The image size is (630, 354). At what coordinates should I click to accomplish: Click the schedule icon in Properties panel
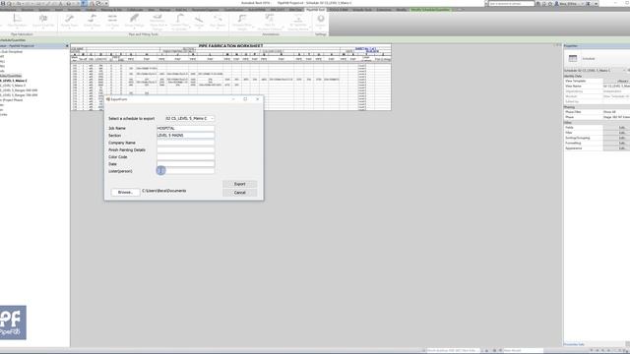point(573,59)
